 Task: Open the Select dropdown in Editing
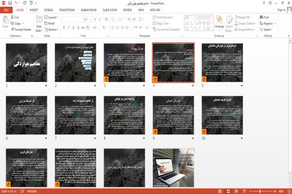(x=266, y=30)
